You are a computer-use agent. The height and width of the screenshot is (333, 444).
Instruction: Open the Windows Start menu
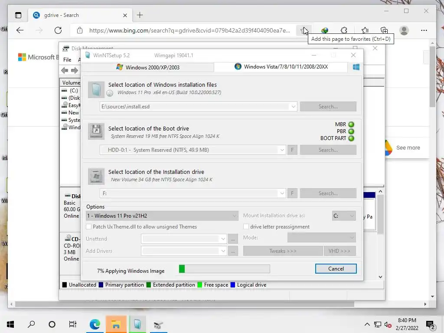[10, 324]
